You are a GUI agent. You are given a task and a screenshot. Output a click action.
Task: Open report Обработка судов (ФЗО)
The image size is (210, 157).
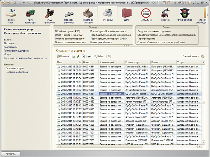click(68, 31)
